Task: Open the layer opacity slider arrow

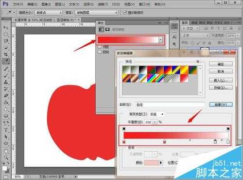Action: coord(238,35)
